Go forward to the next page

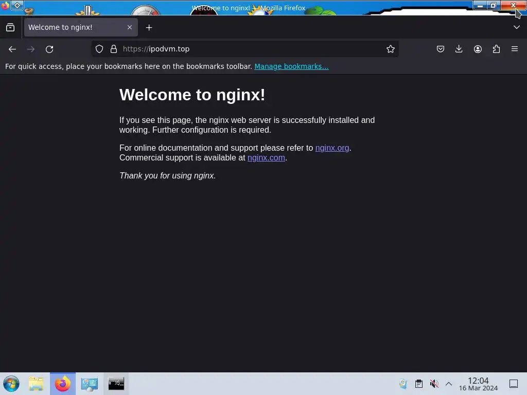(x=31, y=49)
